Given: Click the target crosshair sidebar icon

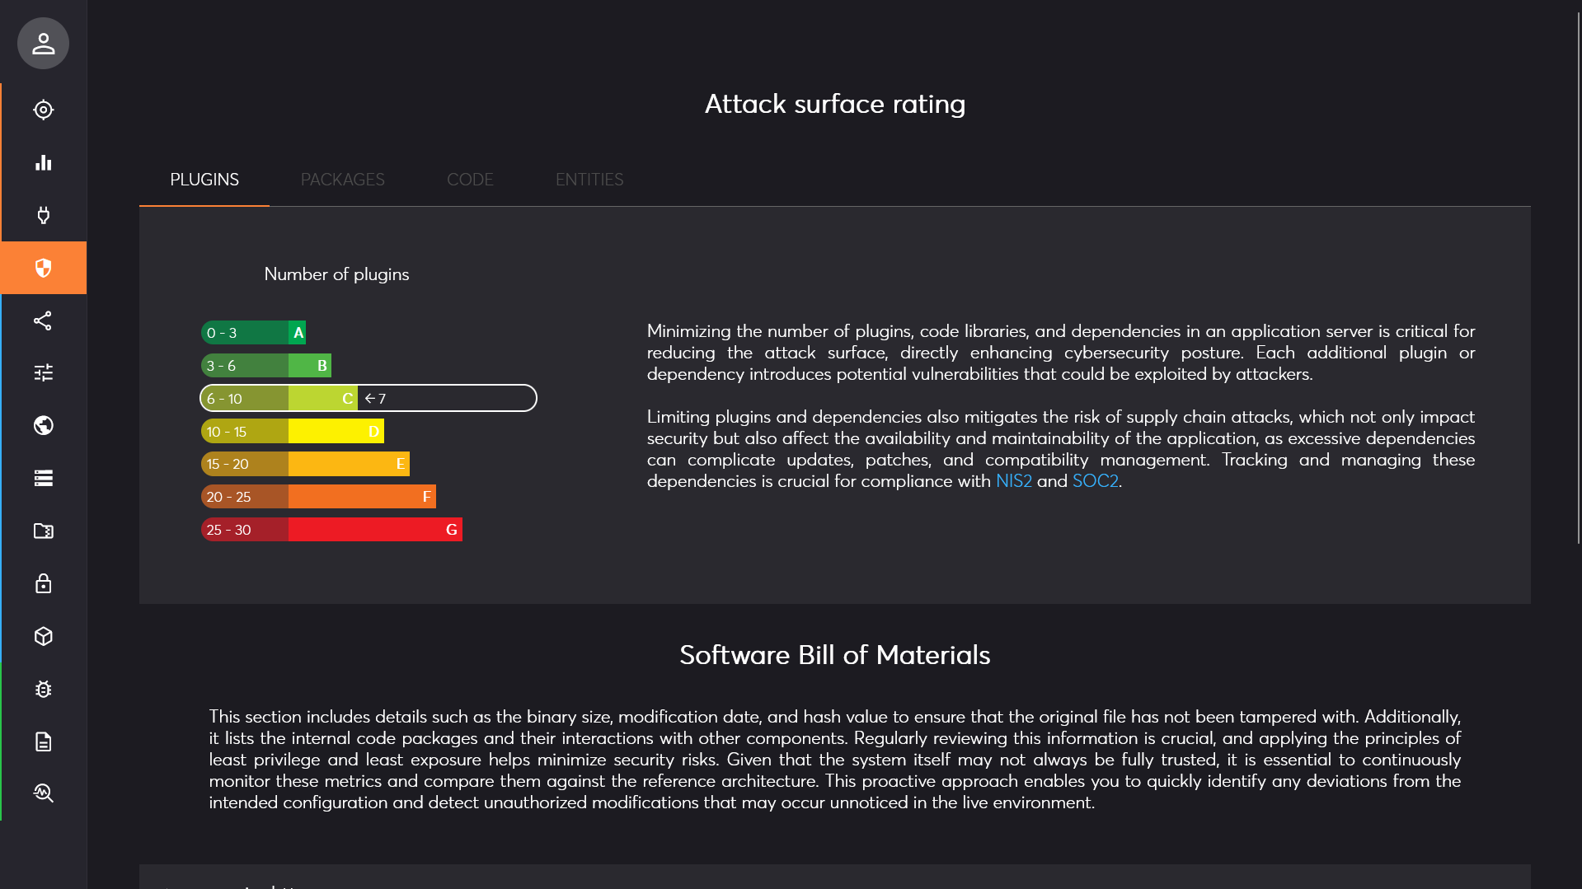Looking at the screenshot, I should coord(43,110).
